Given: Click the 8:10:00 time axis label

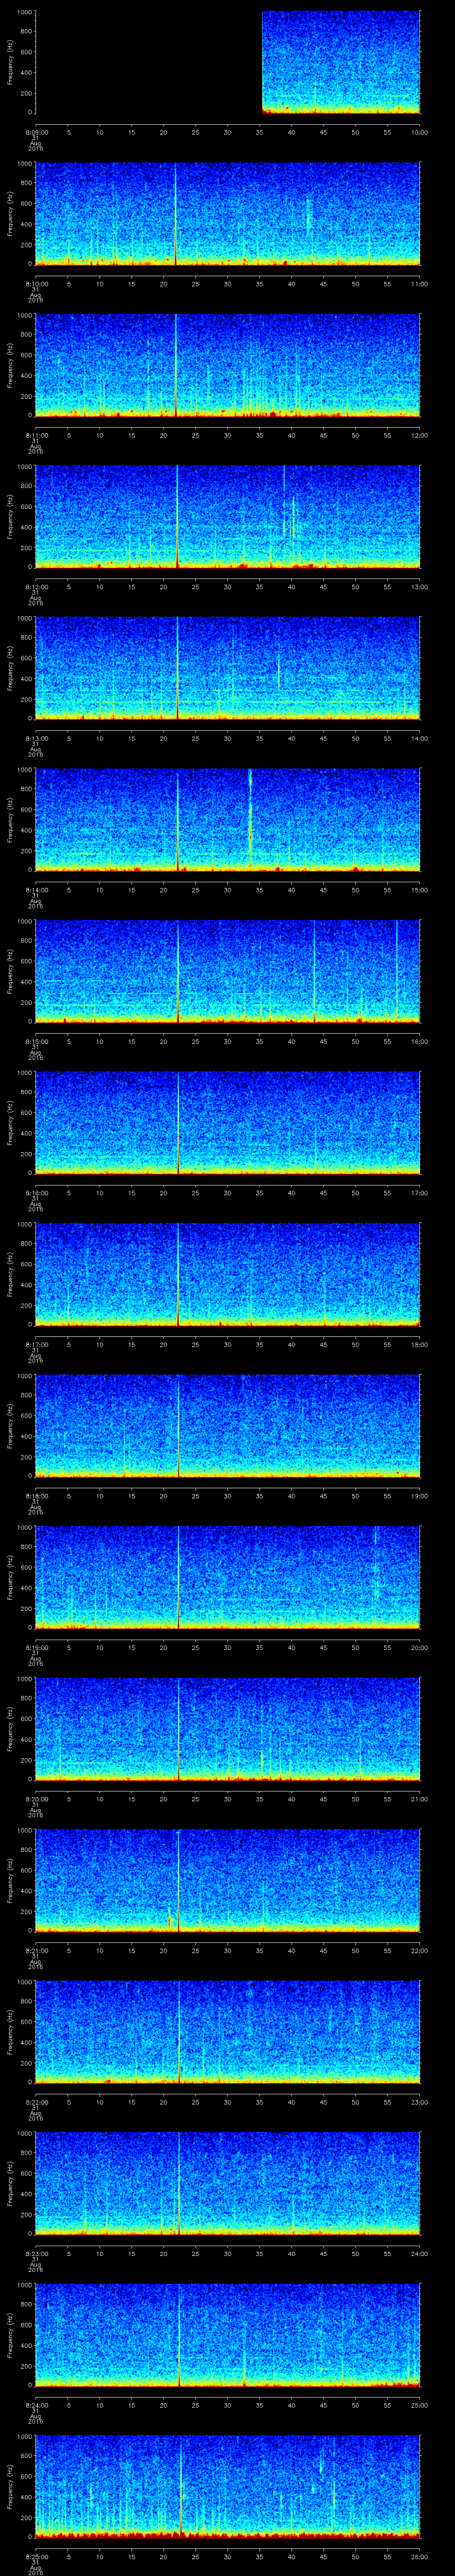Looking at the screenshot, I should point(36,284).
